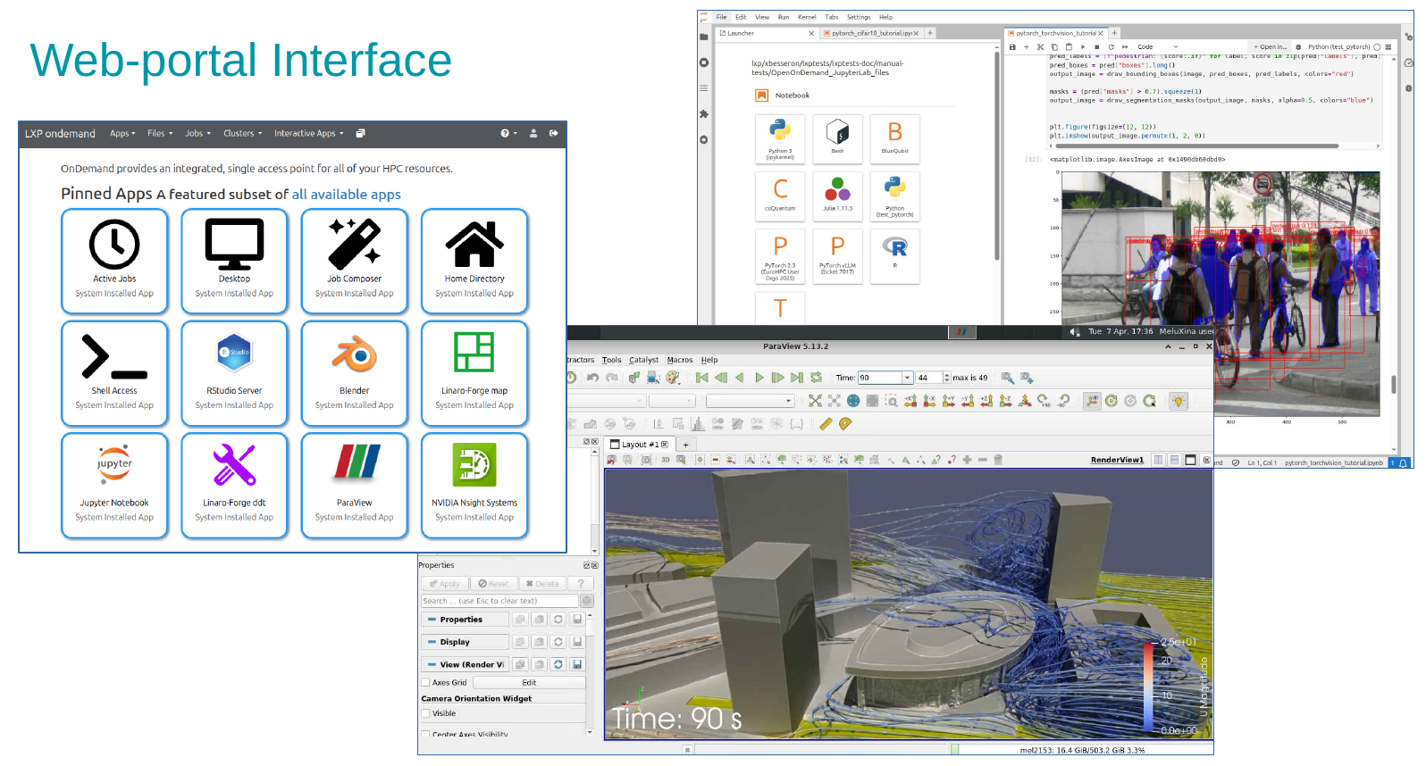Viewport: 1426px width, 766px height.
Task: Click the ParaView play animation button
Action: (759, 378)
